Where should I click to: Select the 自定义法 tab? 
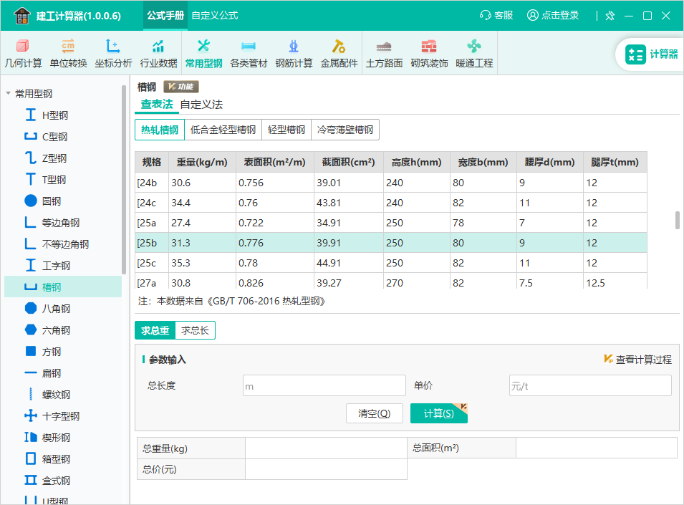[x=201, y=105]
